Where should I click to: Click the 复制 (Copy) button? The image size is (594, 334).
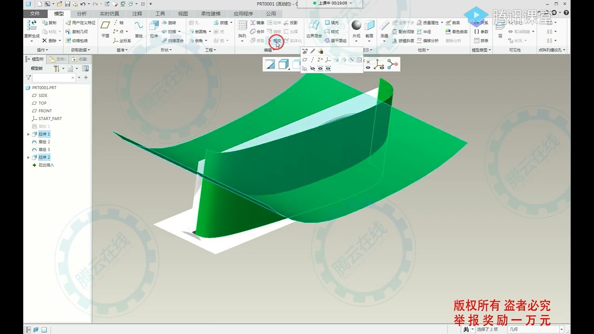click(49, 23)
